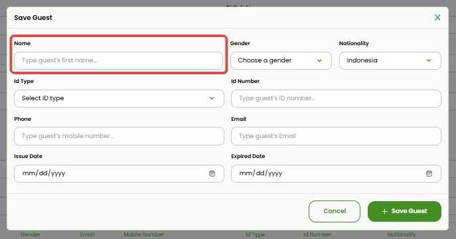
Task: Open the Issue Date calendar picker icon
Action: pyautogui.click(x=212, y=173)
